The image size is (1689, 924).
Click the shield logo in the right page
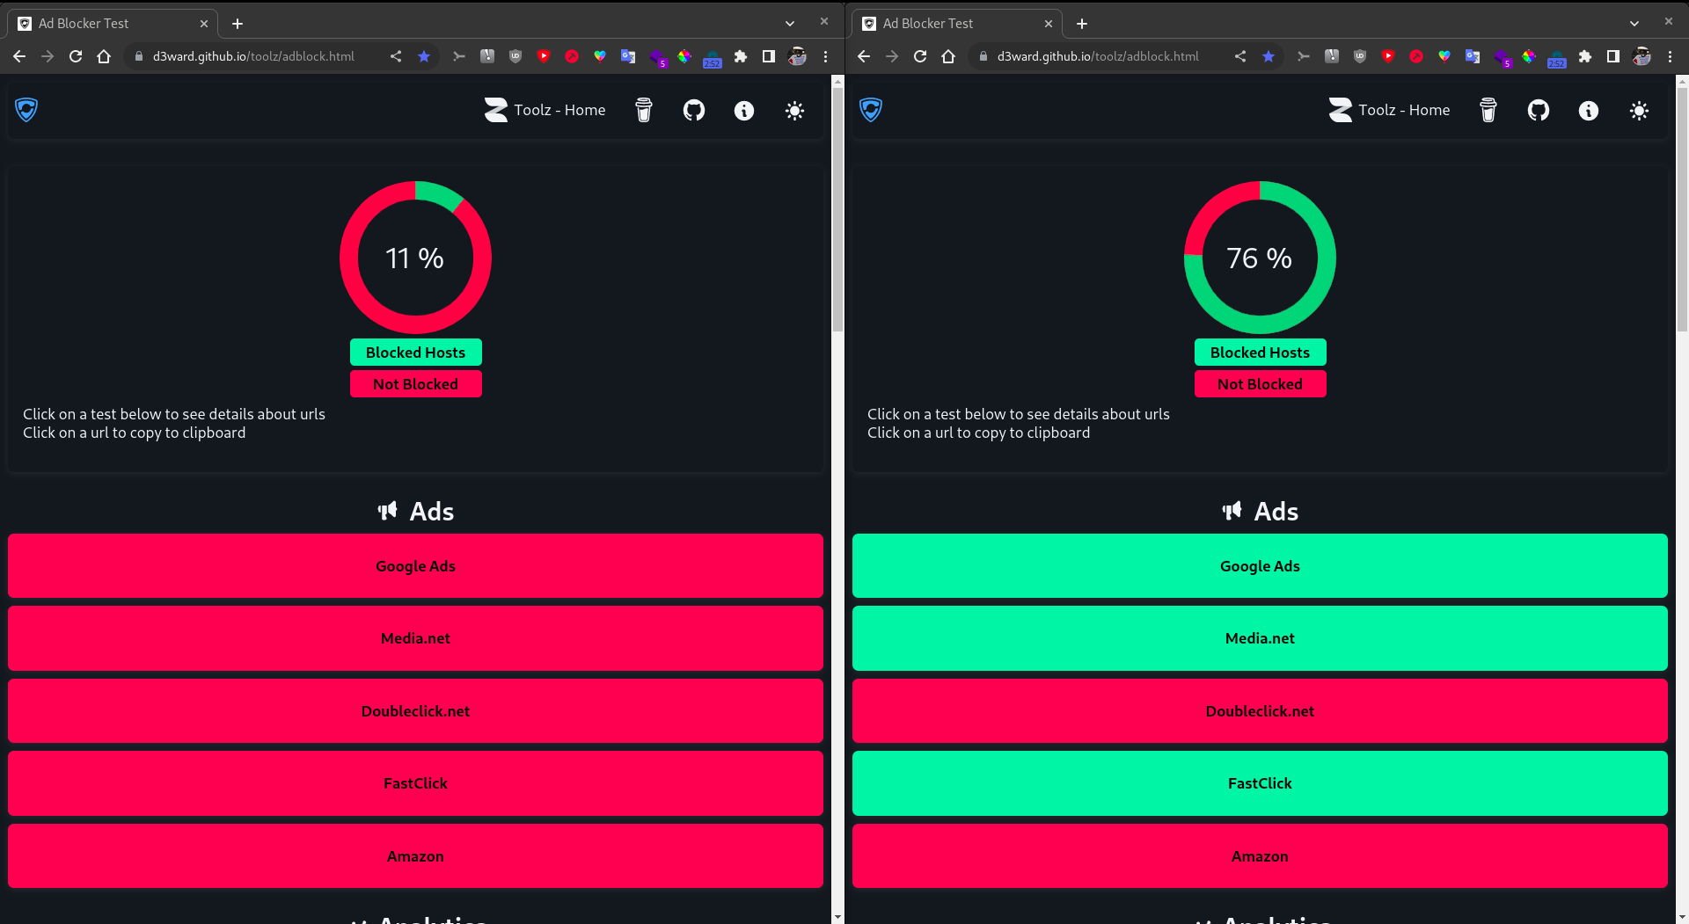pos(870,109)
